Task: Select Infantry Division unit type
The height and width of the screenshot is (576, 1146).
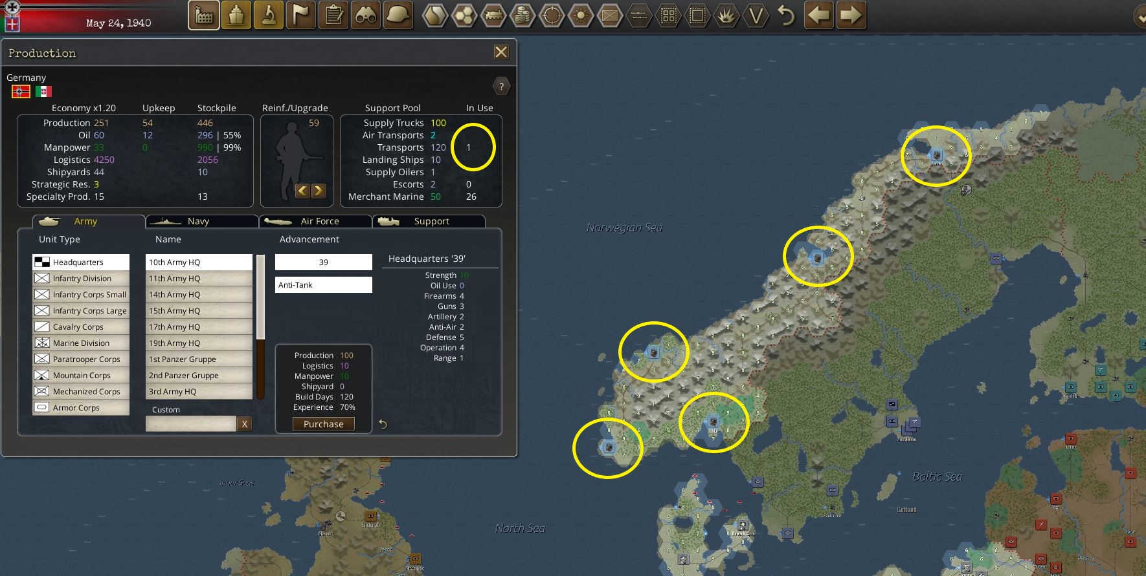Action: 81,278
